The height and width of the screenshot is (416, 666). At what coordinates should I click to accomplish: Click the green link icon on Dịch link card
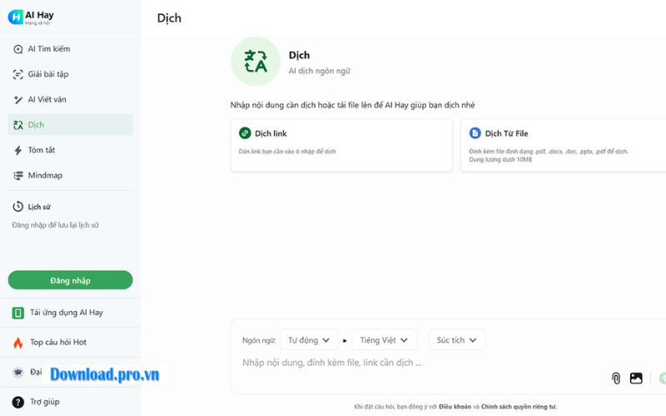click(245, 133)
